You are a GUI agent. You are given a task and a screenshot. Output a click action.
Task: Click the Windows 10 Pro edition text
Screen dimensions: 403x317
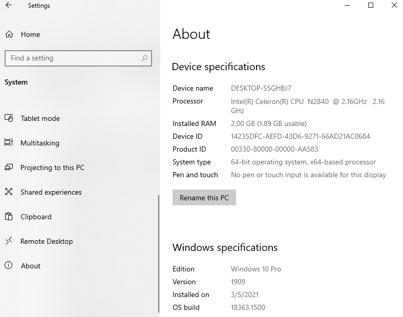tap(256, 269)
